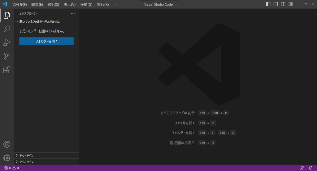
Task: Click the ファイルを開く shortcut label
Action: pos(185,123)
